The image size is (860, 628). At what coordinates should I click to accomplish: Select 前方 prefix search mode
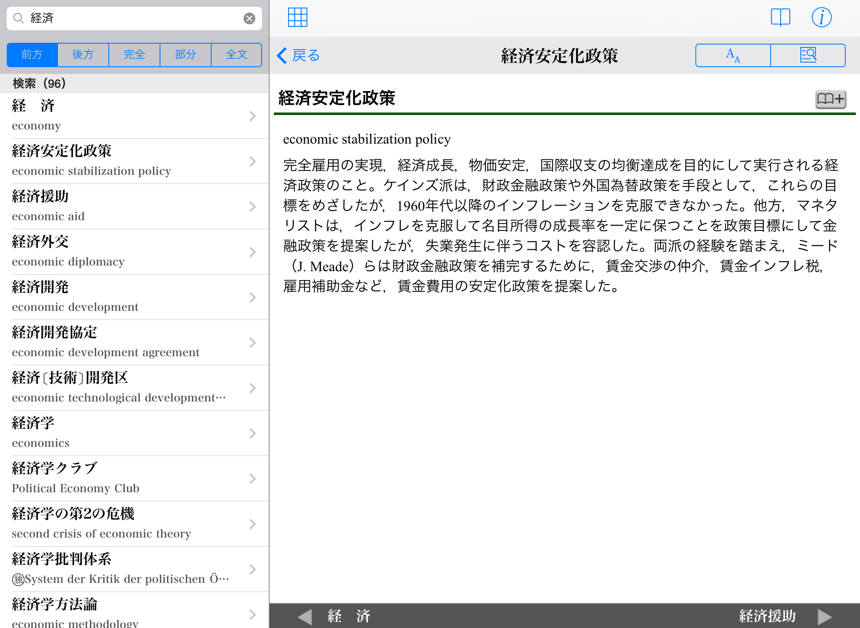(x=32, y=55)
